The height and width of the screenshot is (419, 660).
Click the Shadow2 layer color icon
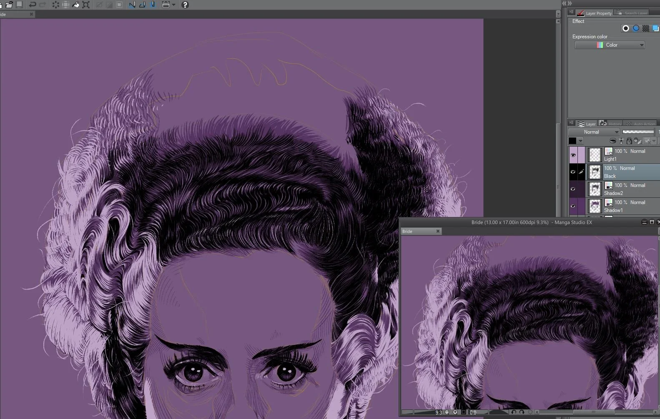tap(609, 185)
